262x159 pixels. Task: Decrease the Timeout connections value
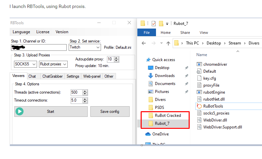85,102
